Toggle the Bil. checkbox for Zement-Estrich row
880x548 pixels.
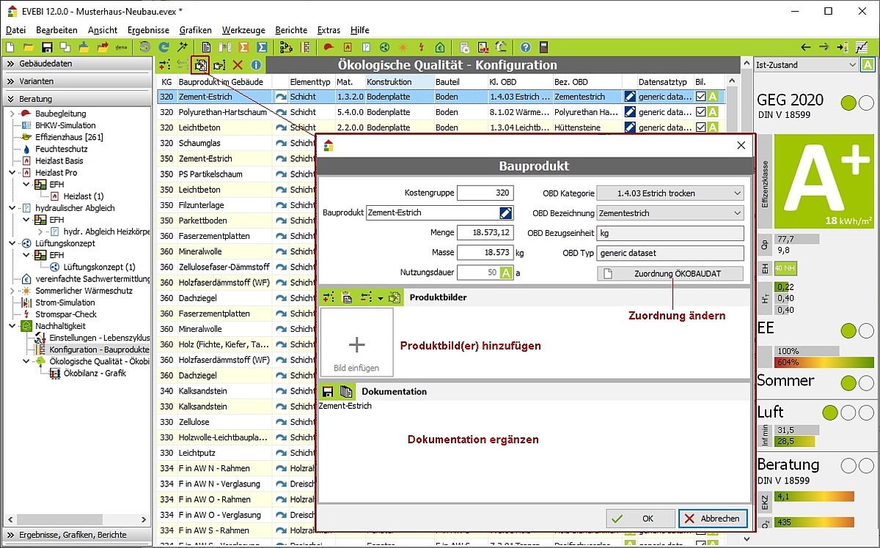tap(701, 97)
